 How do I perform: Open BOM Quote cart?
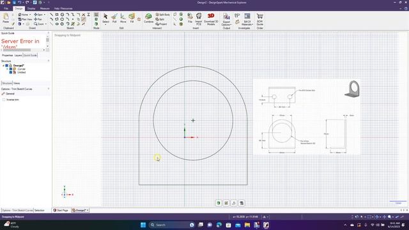(x=260, y=20)
